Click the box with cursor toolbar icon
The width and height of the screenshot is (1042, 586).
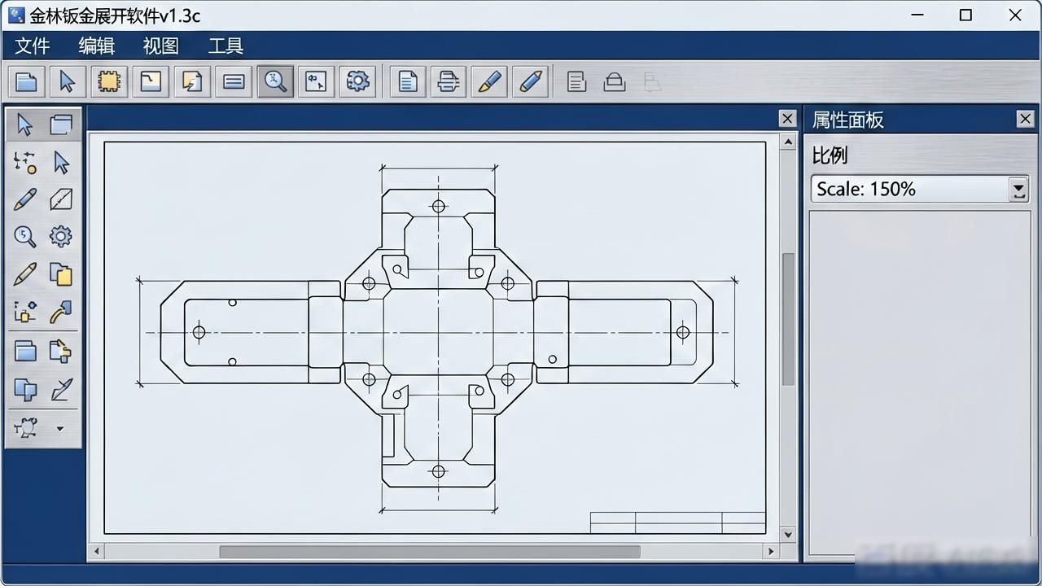[x=316, y=81]
